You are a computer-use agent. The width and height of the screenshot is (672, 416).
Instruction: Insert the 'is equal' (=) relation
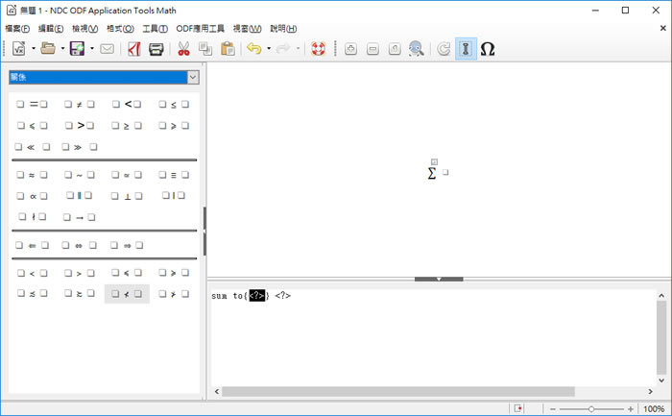point(32,104)
